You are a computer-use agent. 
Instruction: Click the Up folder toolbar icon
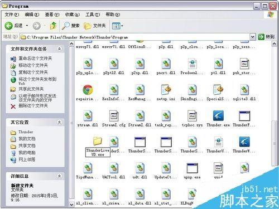point(53,26)
